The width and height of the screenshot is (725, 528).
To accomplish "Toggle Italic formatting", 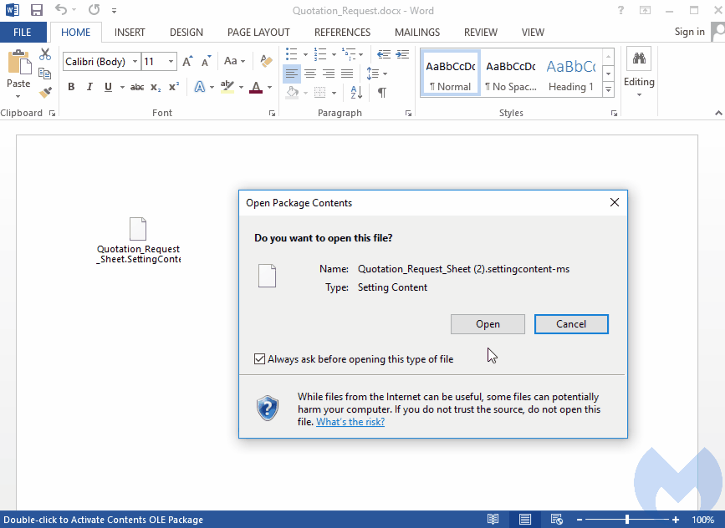I will tap(89, 87).
